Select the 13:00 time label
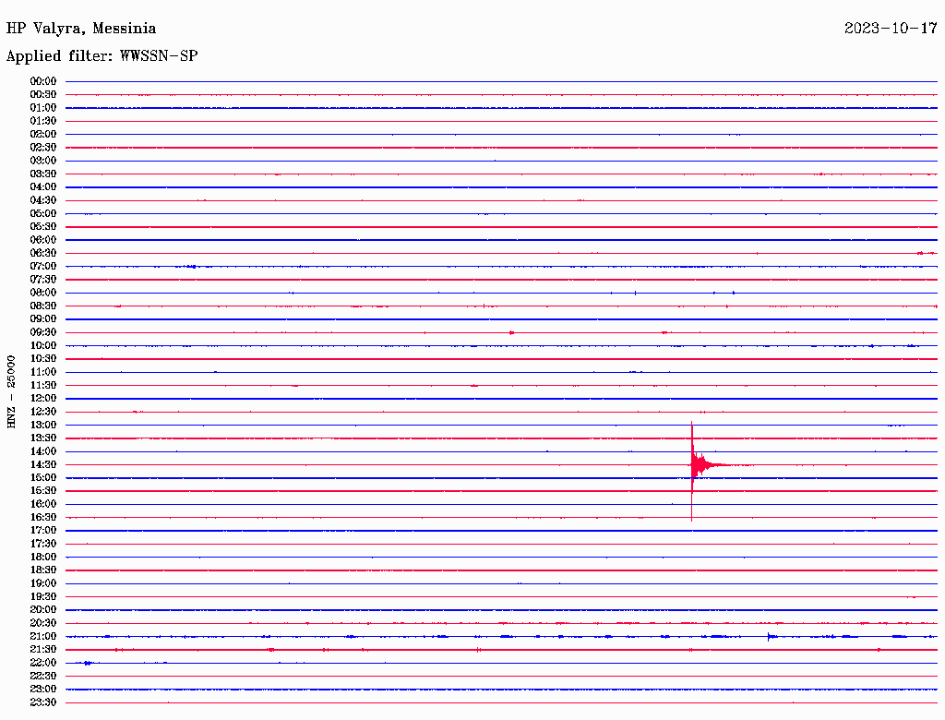 (43, 426)
